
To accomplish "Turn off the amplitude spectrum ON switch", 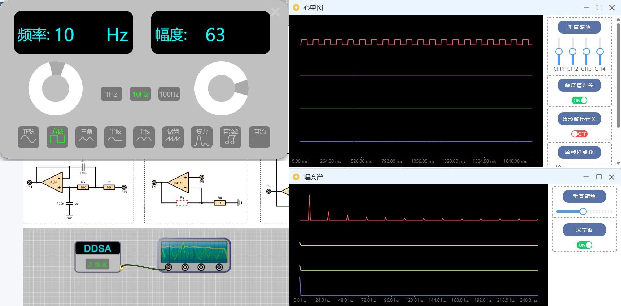I will [x=580, y=100].
